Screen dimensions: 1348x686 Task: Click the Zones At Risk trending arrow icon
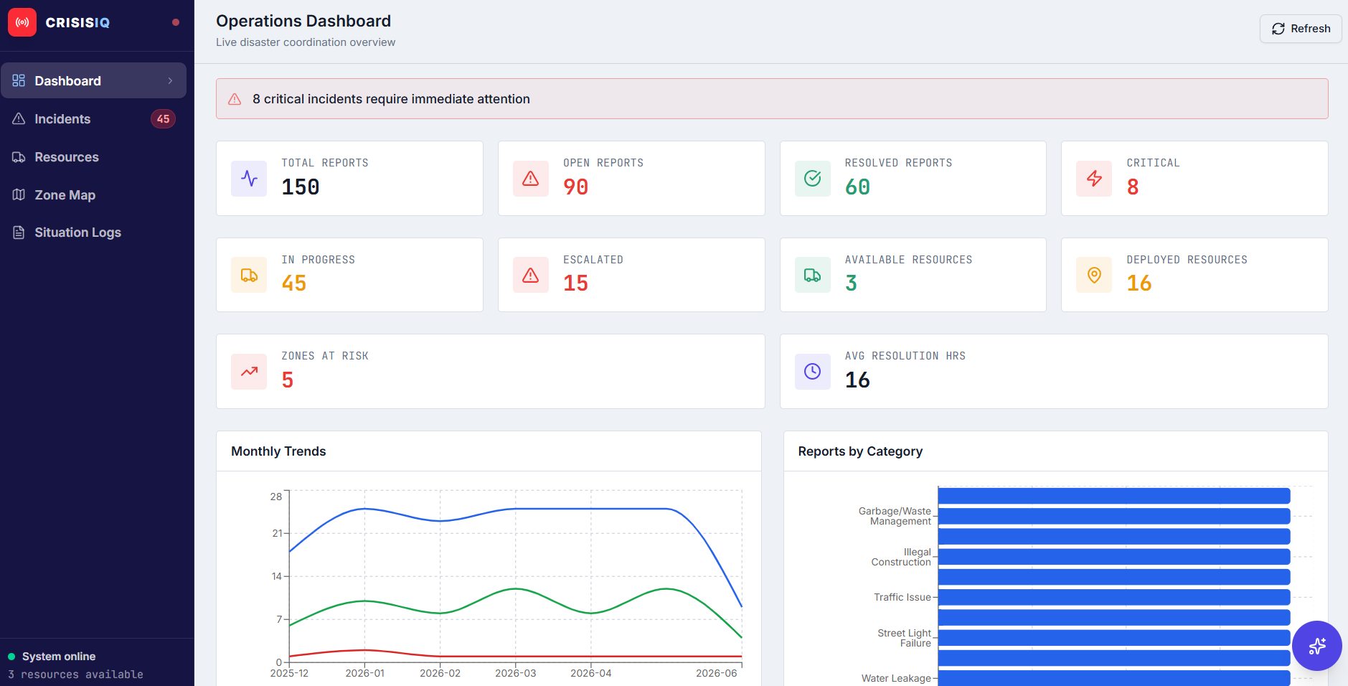(249, 372)
